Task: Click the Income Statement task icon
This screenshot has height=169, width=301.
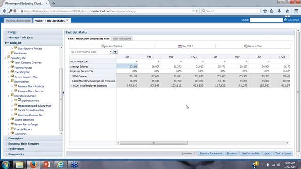Action: click(x=12, y=119)
